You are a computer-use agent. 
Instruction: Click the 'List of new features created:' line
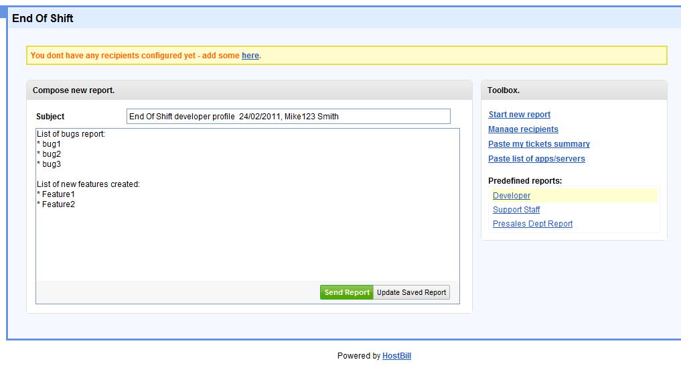click(x=88, y=184)
